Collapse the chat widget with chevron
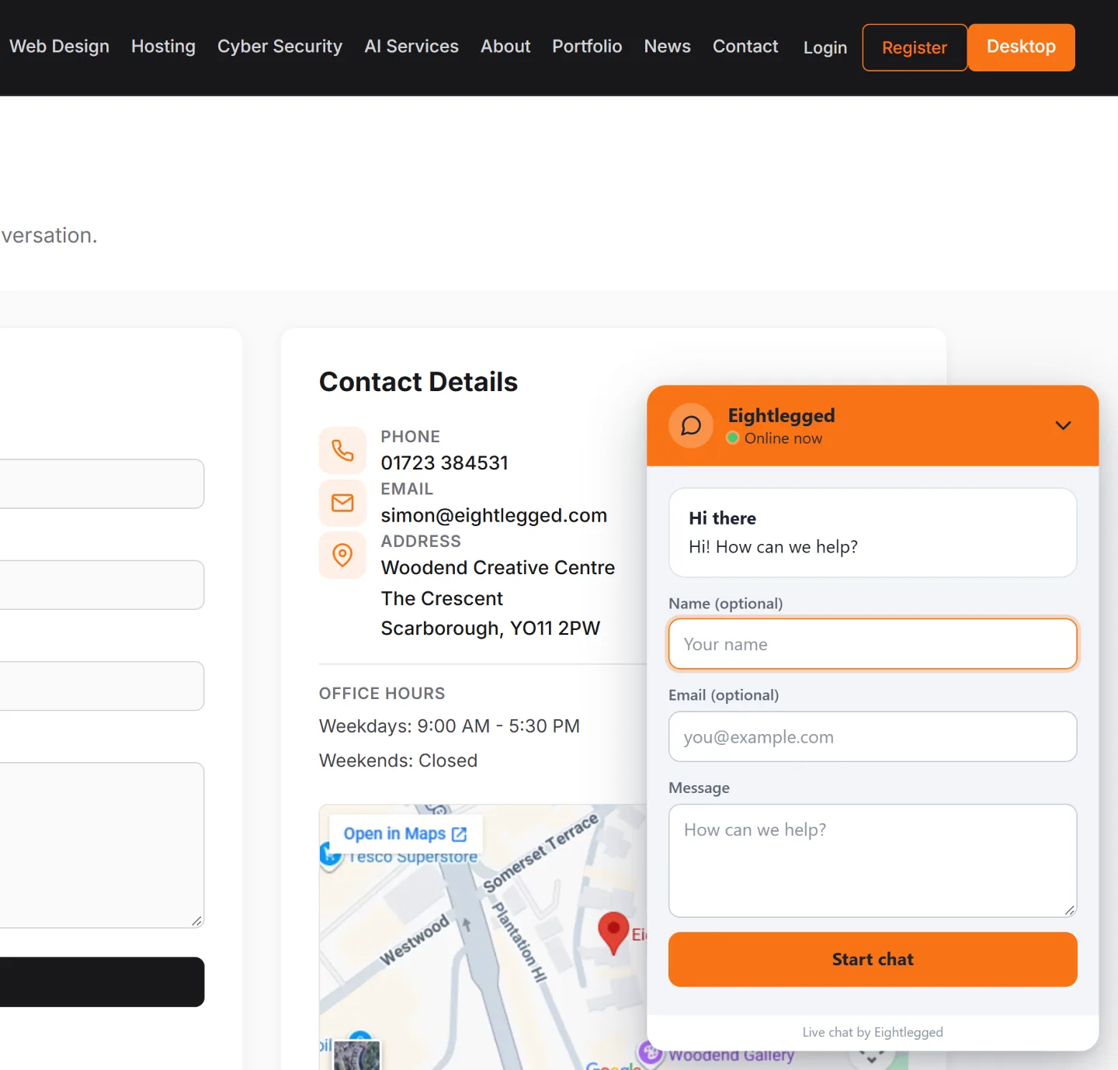1118x1070 pixels. coord(1063,425)
